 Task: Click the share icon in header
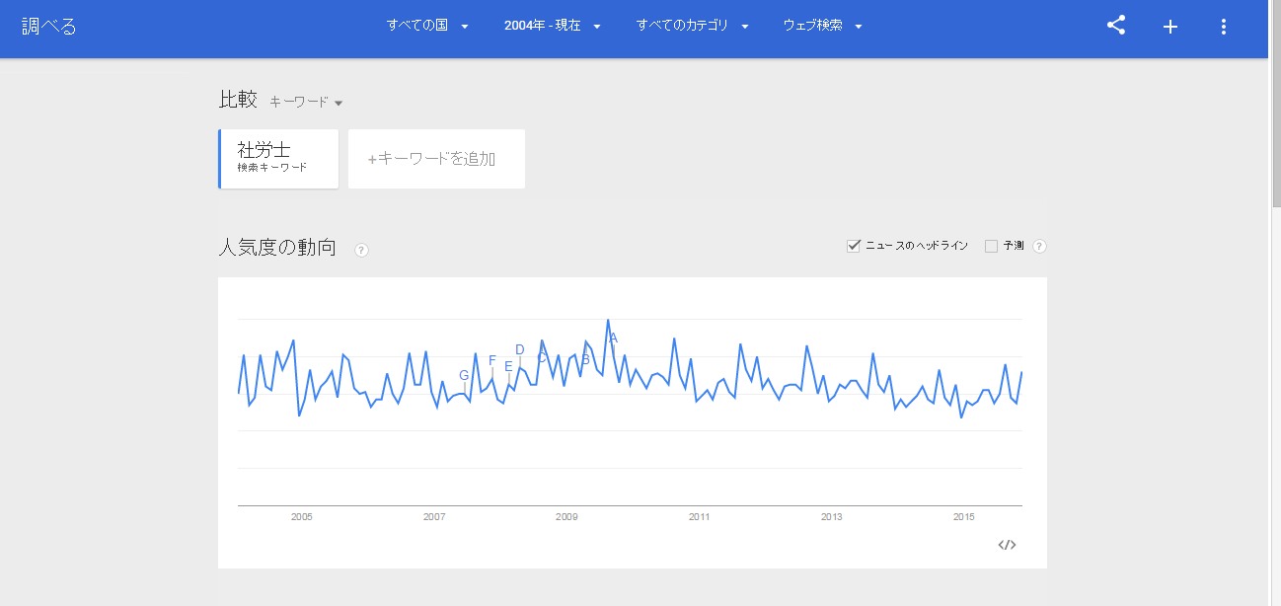(1116, 26)
